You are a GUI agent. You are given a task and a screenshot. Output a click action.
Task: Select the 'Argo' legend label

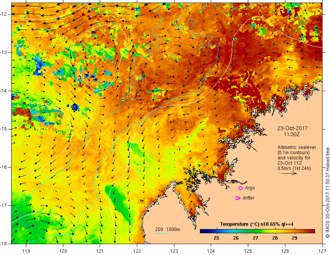click(250, 188)
